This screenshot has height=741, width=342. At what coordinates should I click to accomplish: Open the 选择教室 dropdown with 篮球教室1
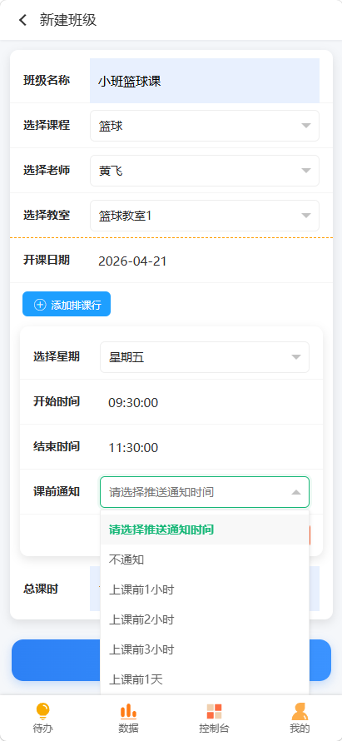[x=205, y=216]
